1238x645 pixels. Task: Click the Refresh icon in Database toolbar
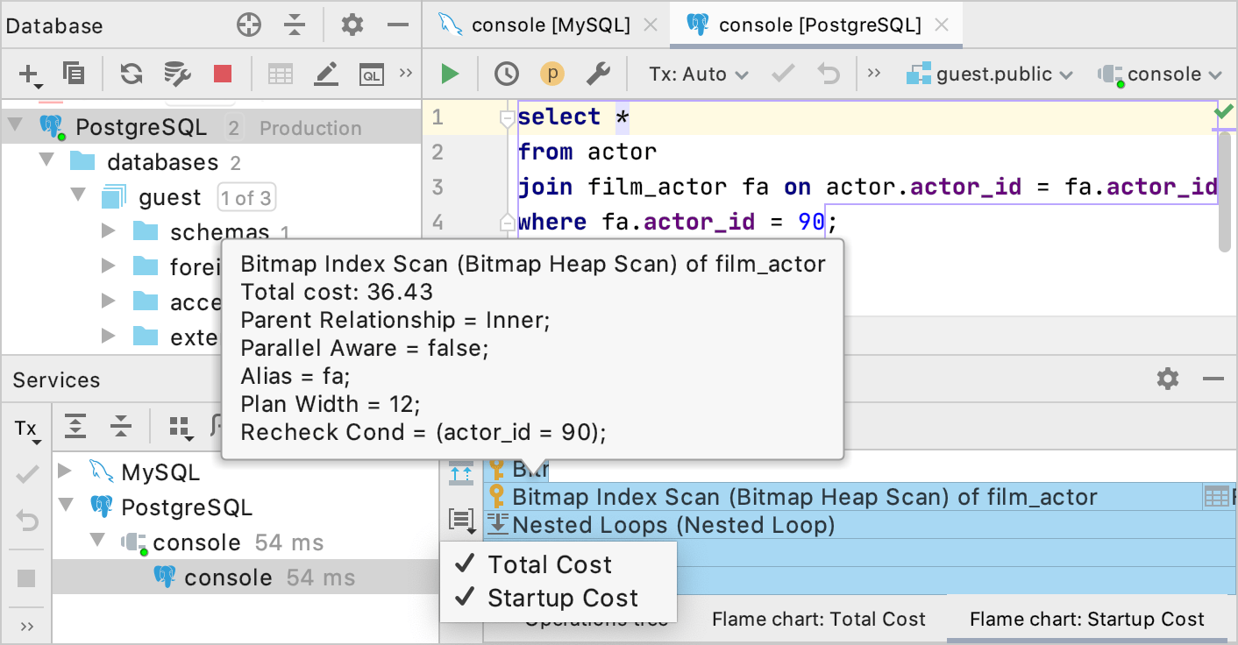[132, 74]
